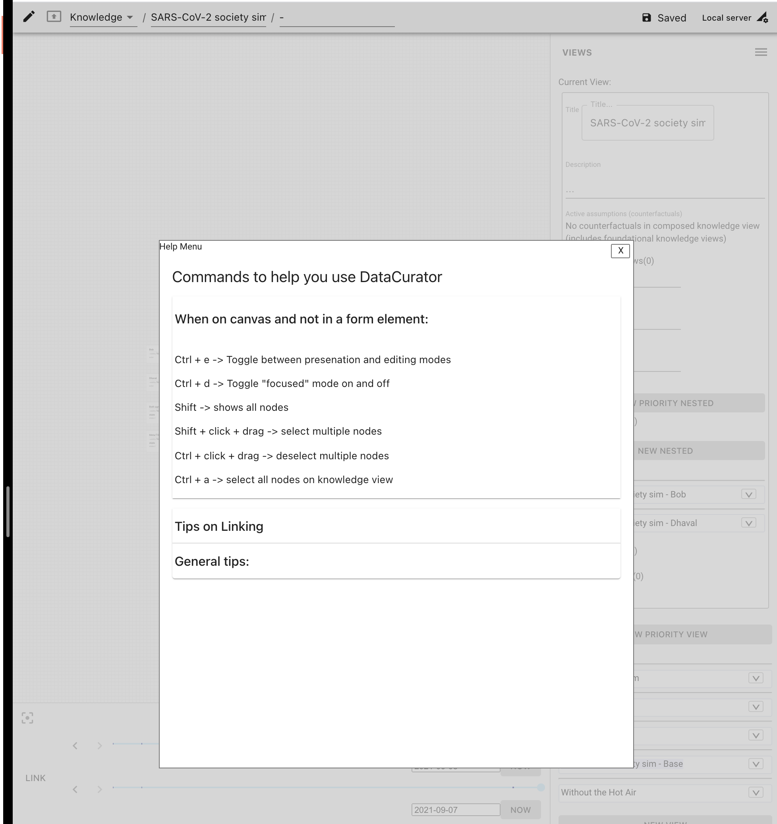Click the LINK label at the bottom left
This screenshot has height=824, width=777.
tap(35, 778)
